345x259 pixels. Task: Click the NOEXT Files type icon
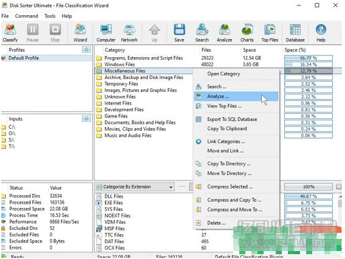[99, 216]
